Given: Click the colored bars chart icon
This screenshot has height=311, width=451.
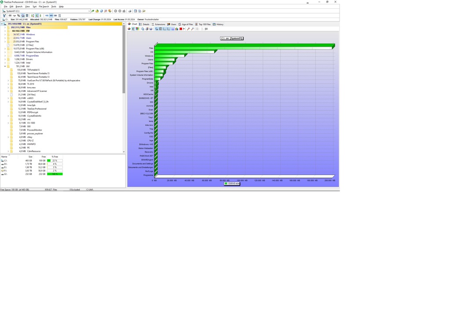Looking at the screenshot, I should pos(177,29).
